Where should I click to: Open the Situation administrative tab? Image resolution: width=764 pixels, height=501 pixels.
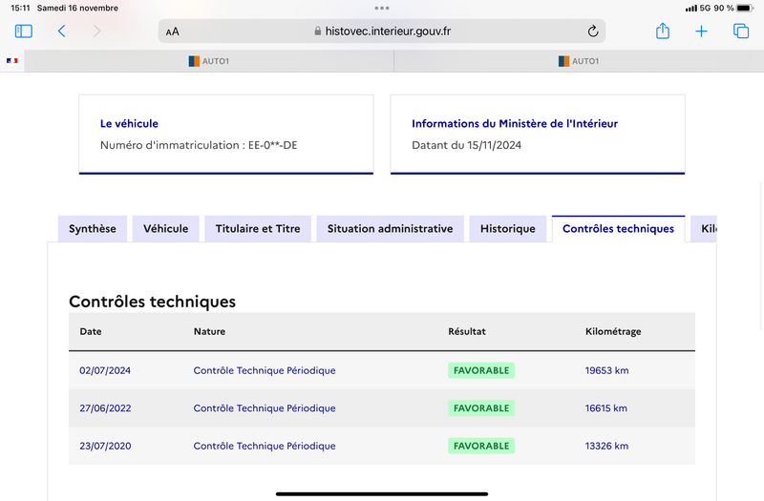391,229
